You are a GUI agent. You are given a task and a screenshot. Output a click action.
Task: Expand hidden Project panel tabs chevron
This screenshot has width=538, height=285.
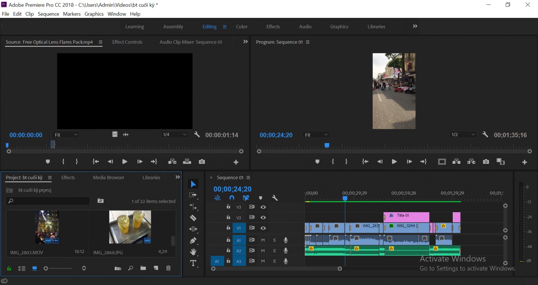178,177
